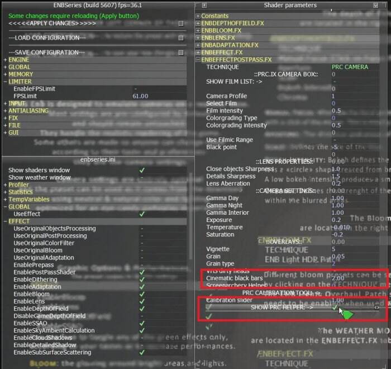Expand the Profiler section
This screenshot has height=369, width=391.
pyautogui.click(x=5, y=184)
